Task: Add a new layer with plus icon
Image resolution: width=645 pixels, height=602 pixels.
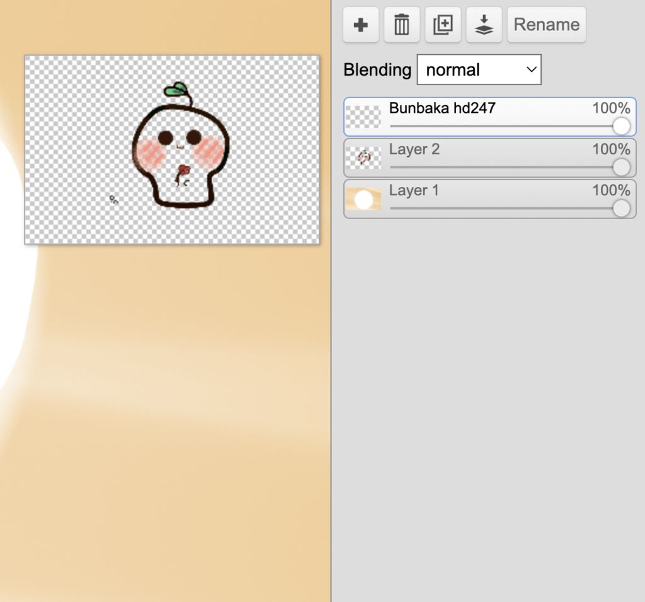Action: coord(361,25)
